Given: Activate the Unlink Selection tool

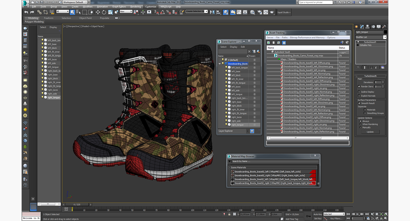Looking at the screenshot, I should pyautogui.click(x=45, y=12).
